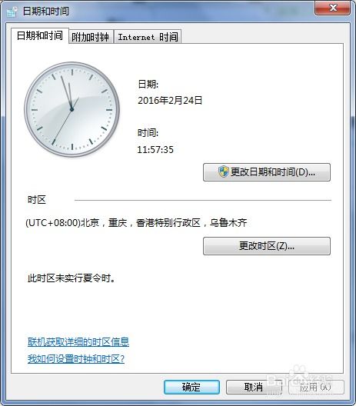Confirm with the 确定 button
356x406 pixels.
click(x=191, y=387)
